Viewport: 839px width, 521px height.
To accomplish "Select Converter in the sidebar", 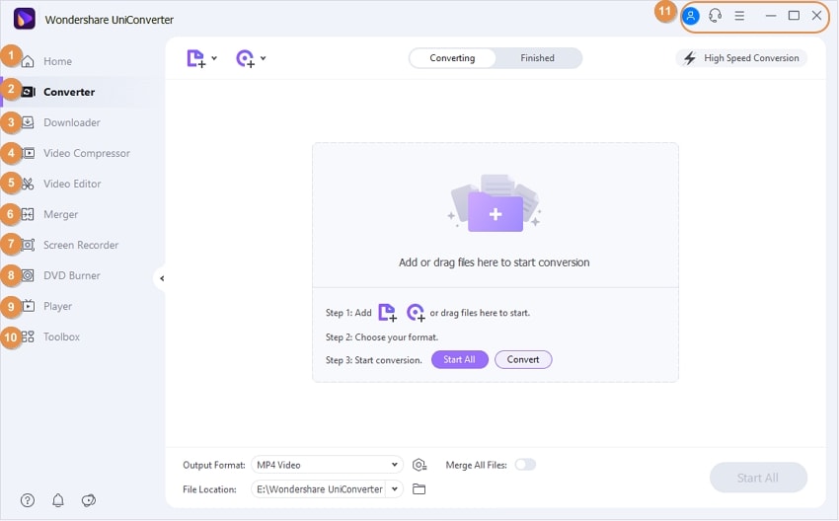I will 69,92.
